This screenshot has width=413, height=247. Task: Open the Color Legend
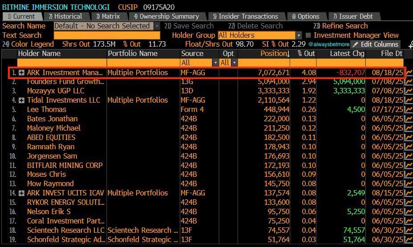[28, 44]
